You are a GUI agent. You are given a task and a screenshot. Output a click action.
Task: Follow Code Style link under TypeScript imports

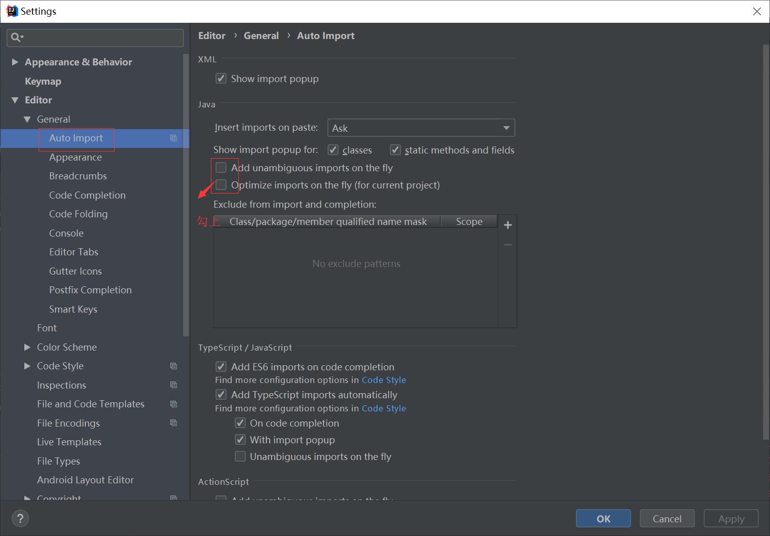384,408
